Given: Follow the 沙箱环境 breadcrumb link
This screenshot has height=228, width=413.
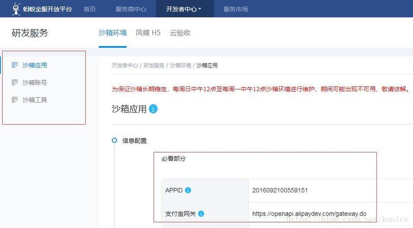Looking at the screenshot, I should (180, 66).
